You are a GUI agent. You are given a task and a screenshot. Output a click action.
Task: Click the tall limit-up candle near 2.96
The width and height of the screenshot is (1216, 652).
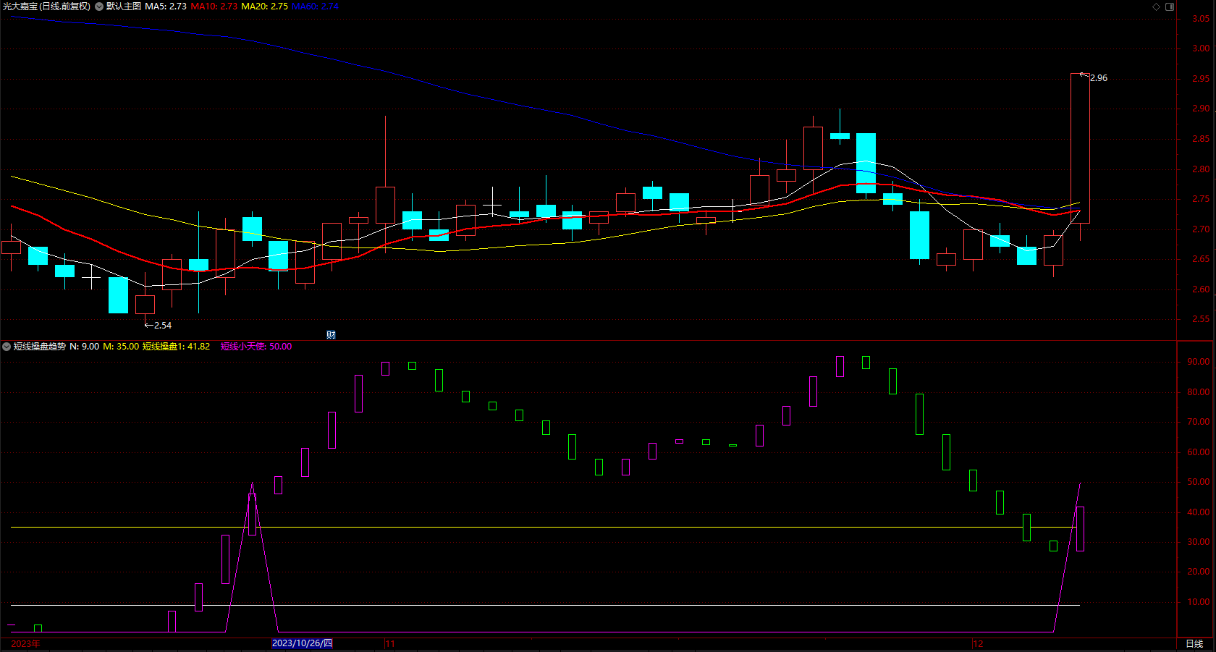point(1080,148)
